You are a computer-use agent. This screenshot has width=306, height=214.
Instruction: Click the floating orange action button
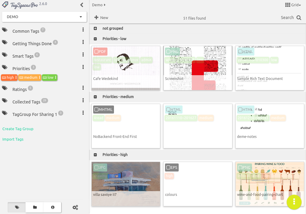click(x=294, y=202)
